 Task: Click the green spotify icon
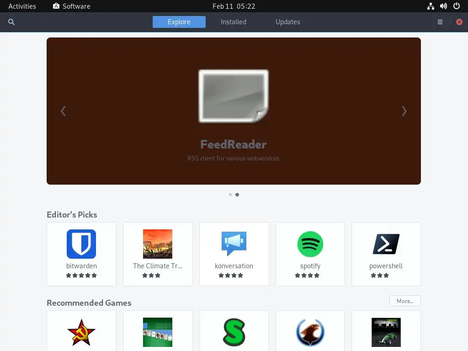(x=310, y=244)
